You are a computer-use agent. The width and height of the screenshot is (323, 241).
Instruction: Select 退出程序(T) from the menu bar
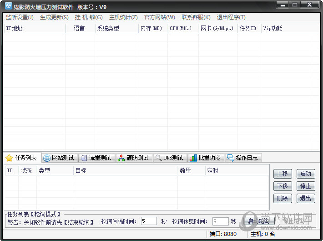(x=231, y=17)
